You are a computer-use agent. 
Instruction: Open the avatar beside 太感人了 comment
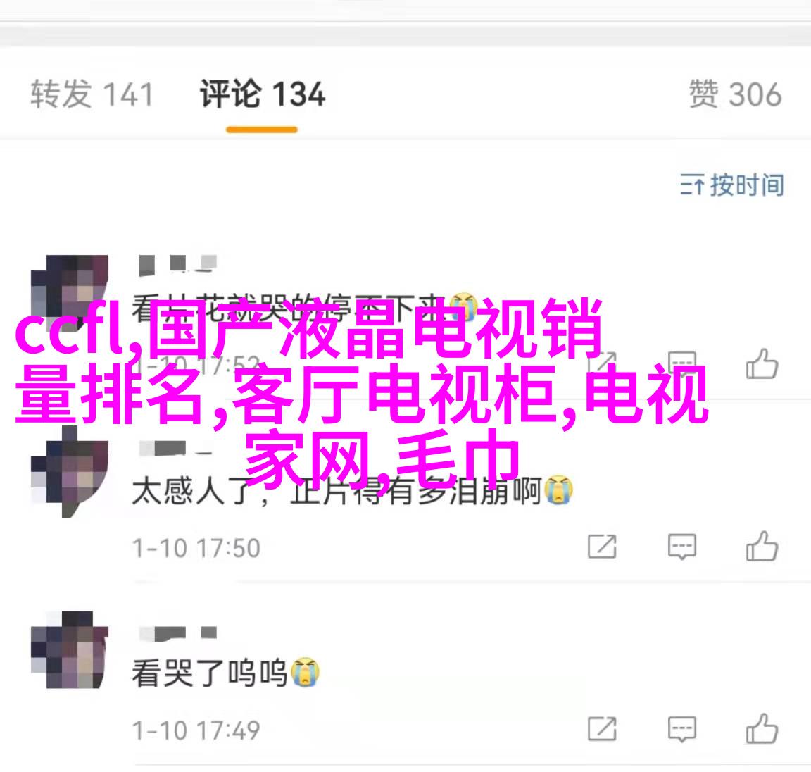[70, 472]
